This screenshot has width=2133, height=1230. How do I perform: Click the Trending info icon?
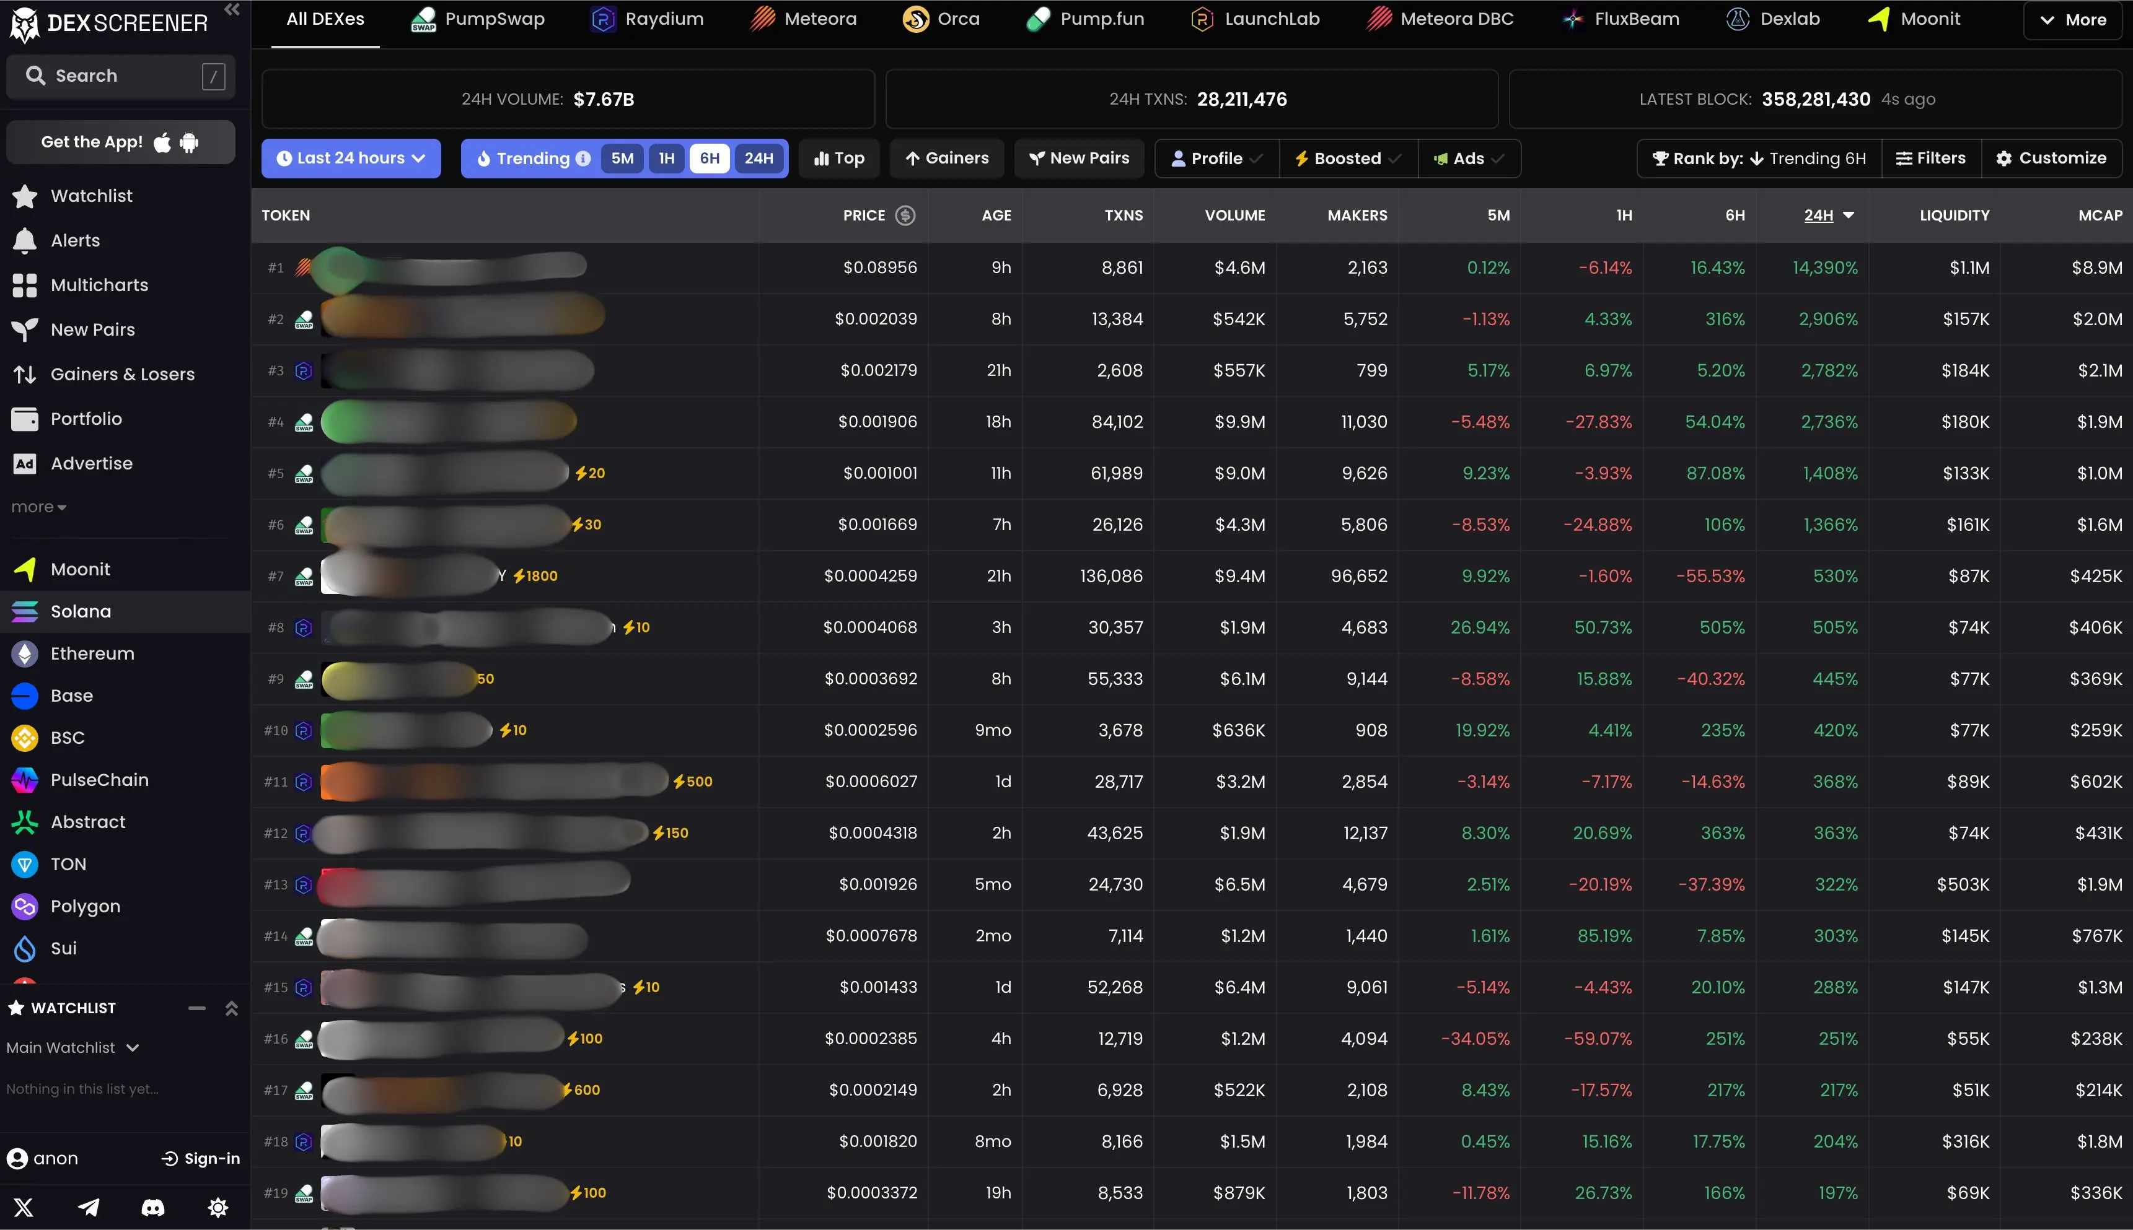[x=583, y=159]
